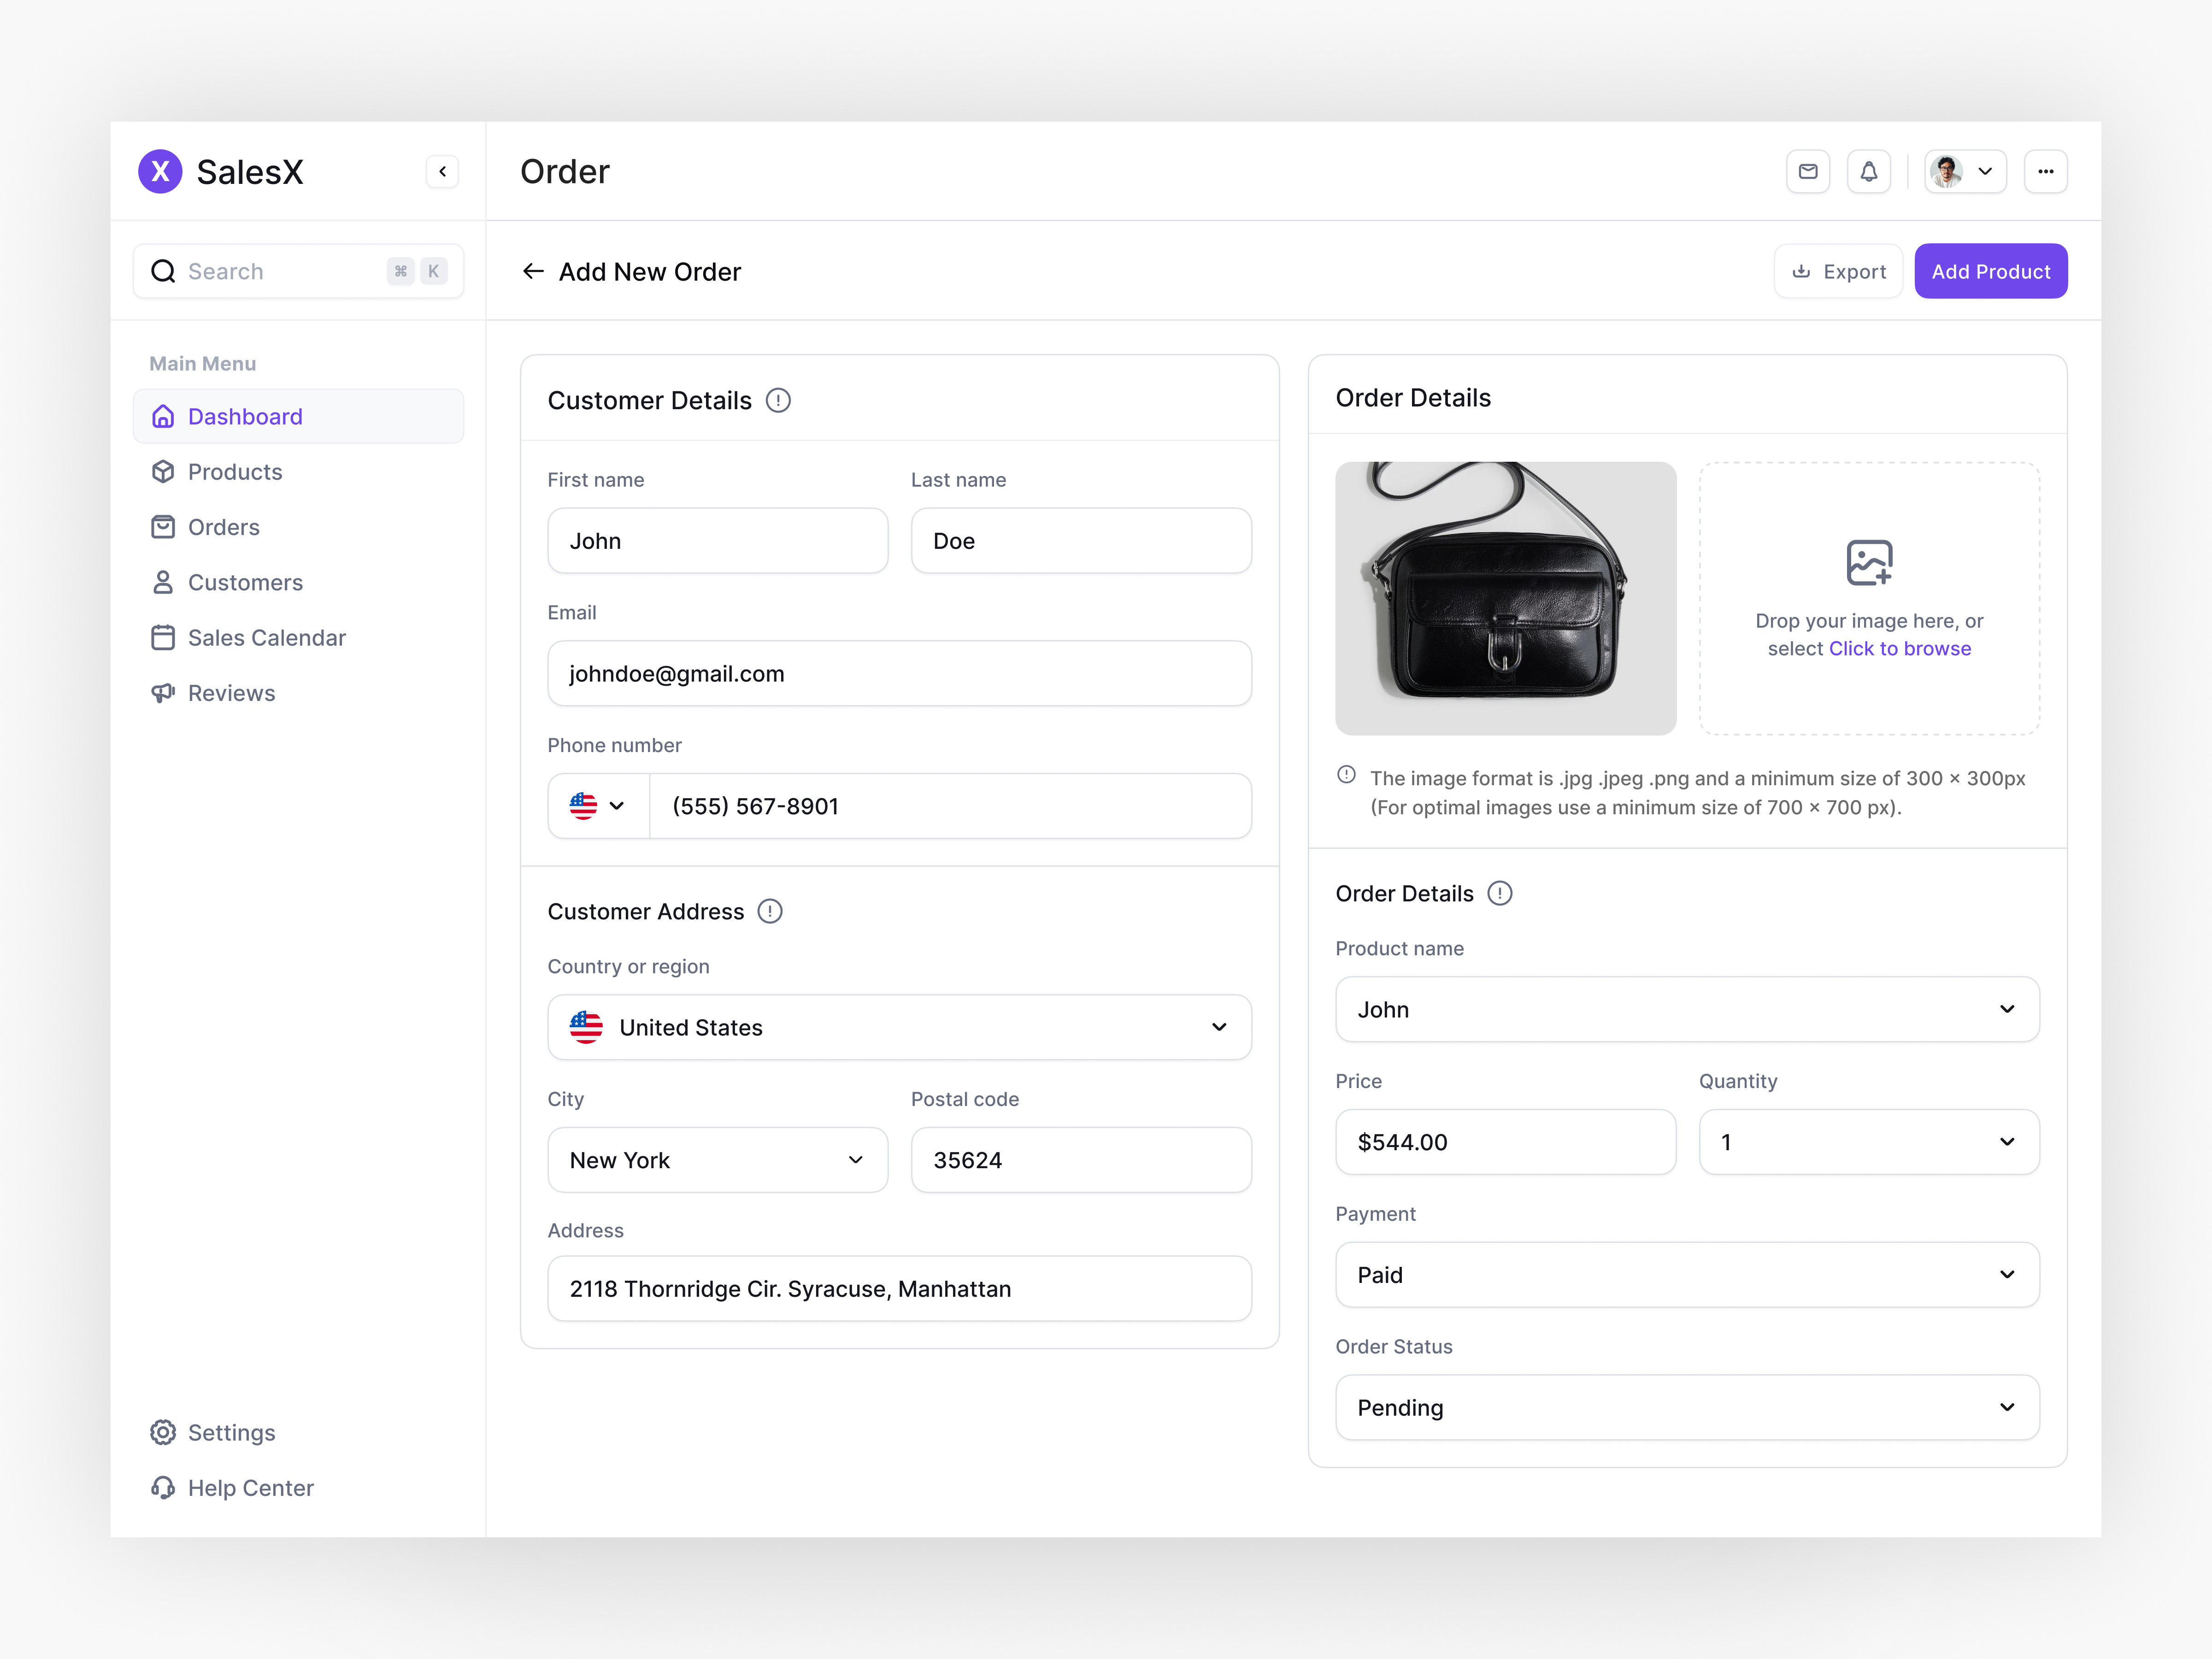Click the sidebar Search field
The image size is (2212, 1659).
298,271
